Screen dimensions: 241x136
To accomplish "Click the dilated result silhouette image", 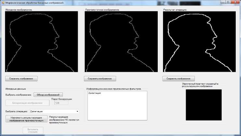I will coord(199,42).
